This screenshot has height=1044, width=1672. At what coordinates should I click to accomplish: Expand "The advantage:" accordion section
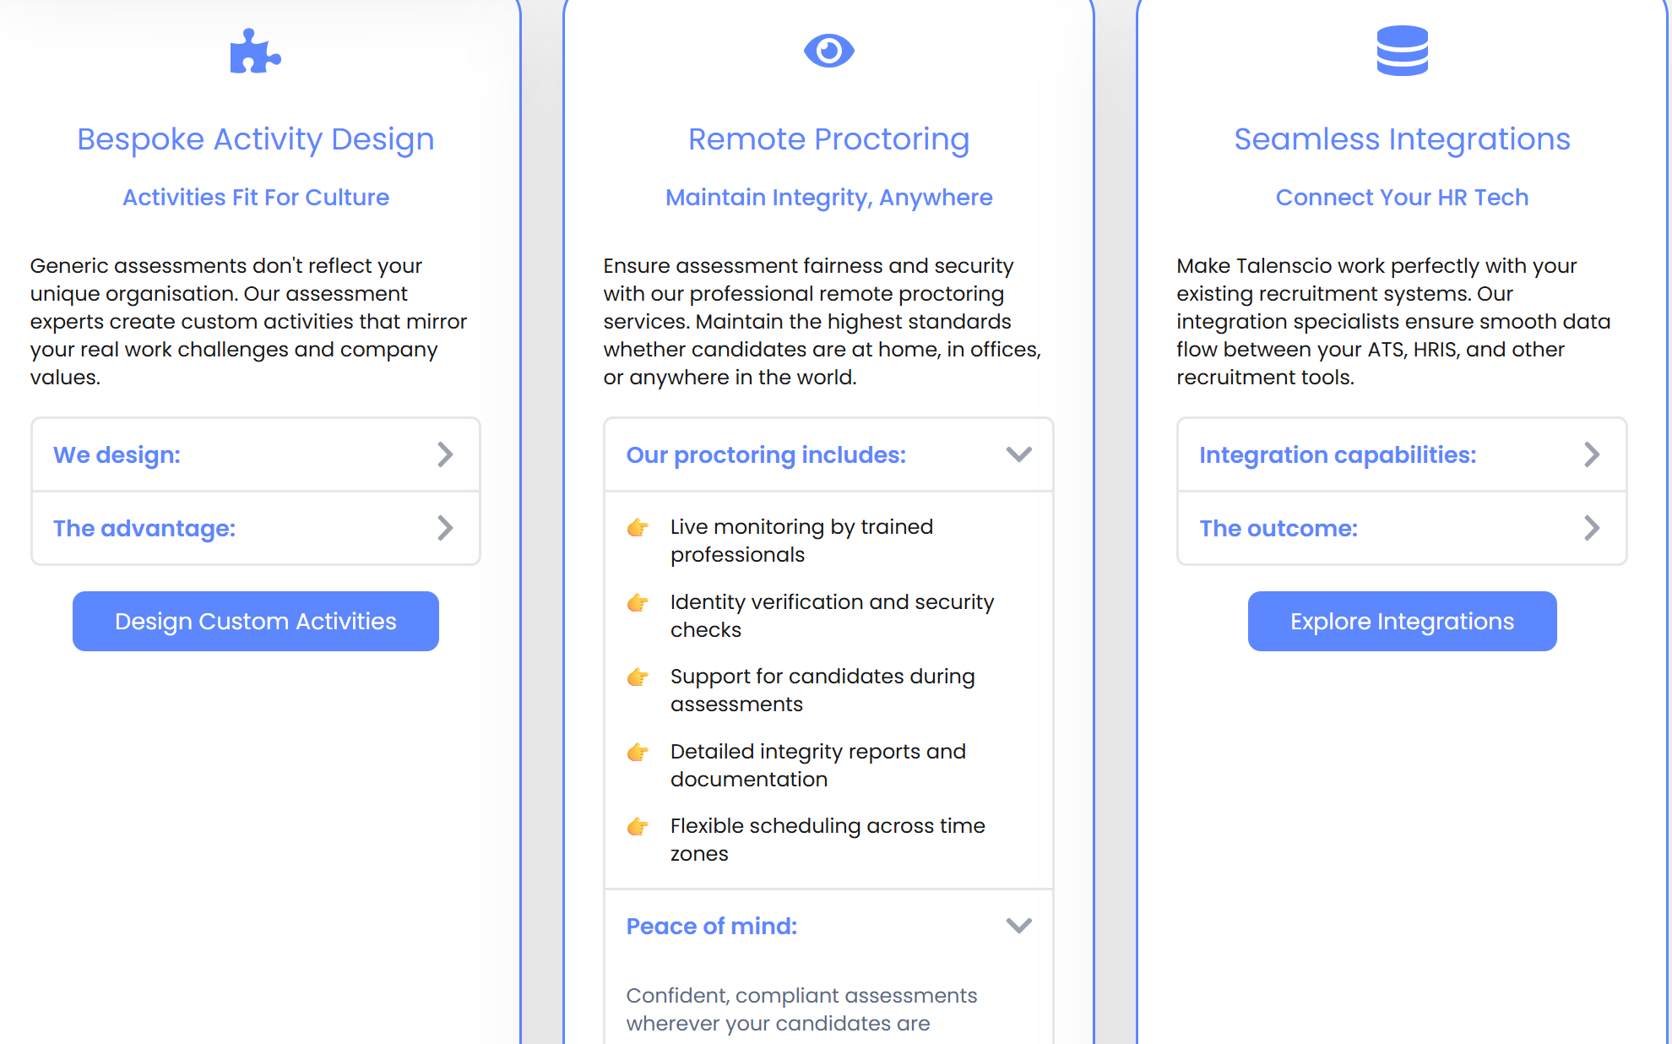tap(256, 528)
